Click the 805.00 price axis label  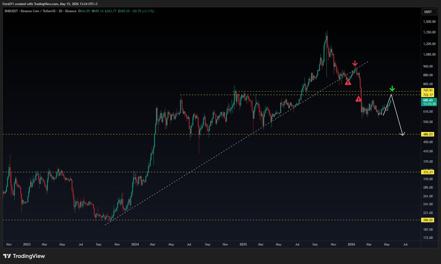(x=429, y=84)
